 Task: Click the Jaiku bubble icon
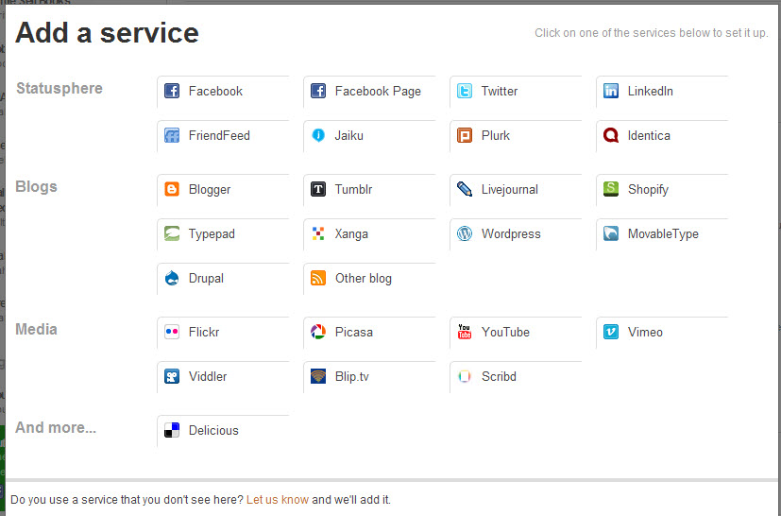coord(318,135)
